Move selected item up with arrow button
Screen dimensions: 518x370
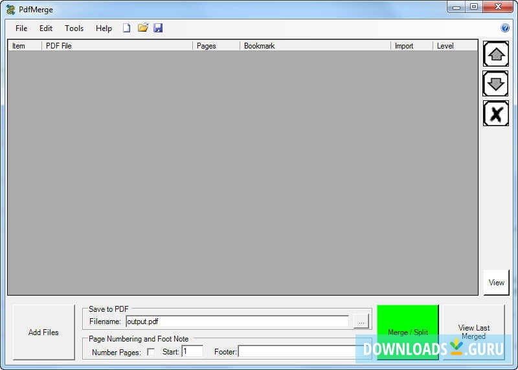(x=496, y=54)
